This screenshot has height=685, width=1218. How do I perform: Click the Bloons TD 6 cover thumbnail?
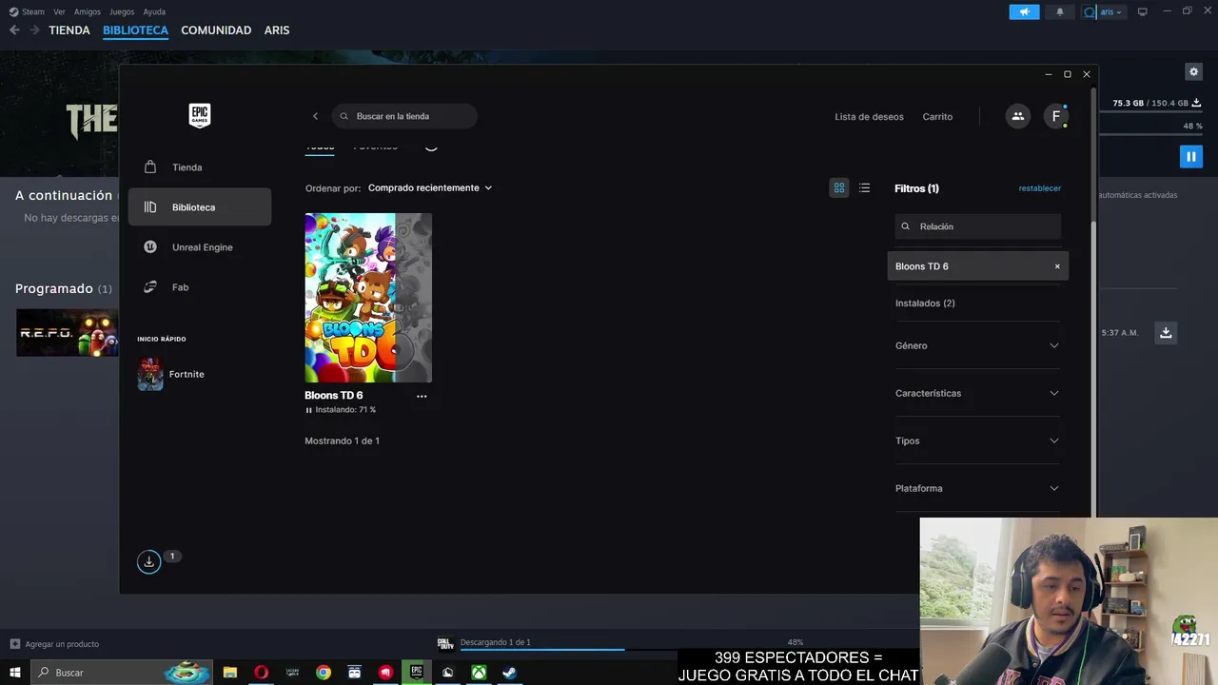pos(368,297)
